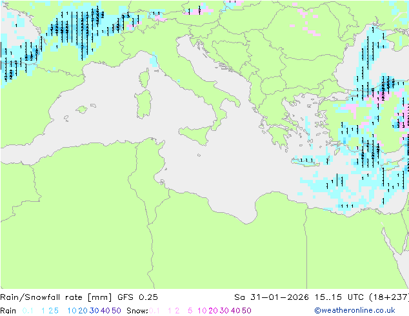Pick the Snow 10 legend color value
The height and width of the screenshot is (316, 409).
pyautogui.click(x=202, y=311)
